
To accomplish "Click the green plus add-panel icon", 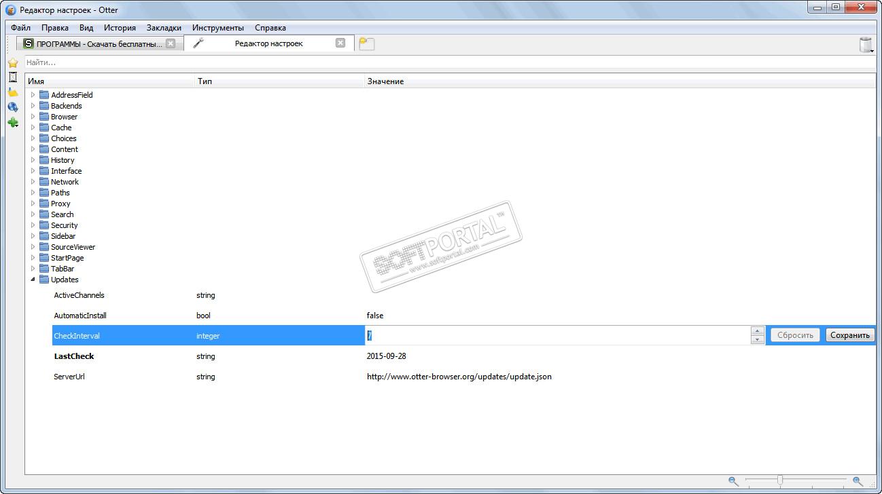I will [x=12, y=123].
